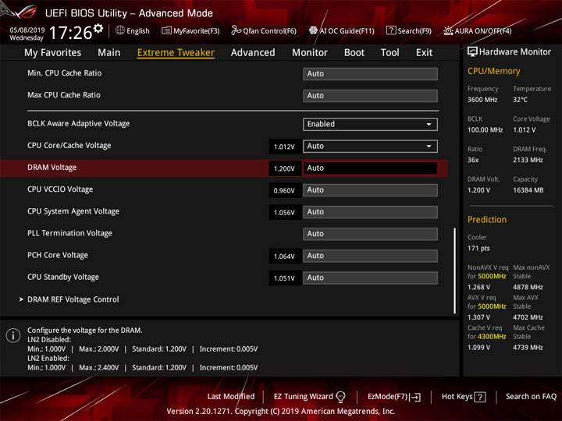Viewport: 562px width, 421px height.
Task: Click the 1.200V DRAM voltage readout
Action: [x=285, y=168]
